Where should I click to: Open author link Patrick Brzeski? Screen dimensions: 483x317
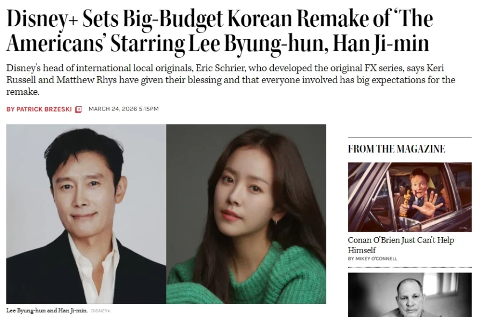[x=44, y=109]
